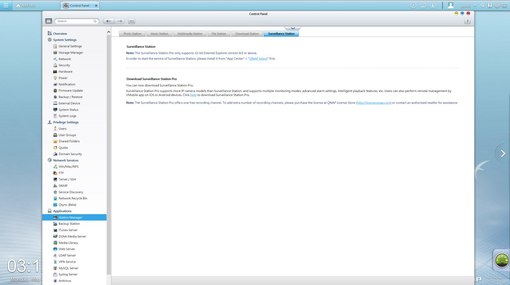Open the grid view button in toolbar
510x285 pixels.
132,21
